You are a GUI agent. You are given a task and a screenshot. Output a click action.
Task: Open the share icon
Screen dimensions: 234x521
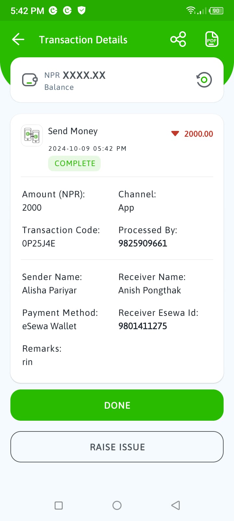(178, 39)
